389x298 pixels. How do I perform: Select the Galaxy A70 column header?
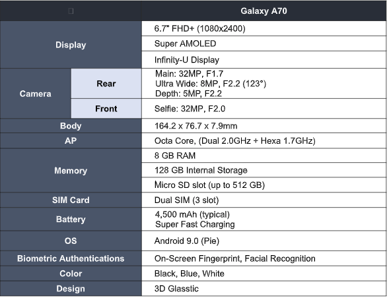click(264, 11)
